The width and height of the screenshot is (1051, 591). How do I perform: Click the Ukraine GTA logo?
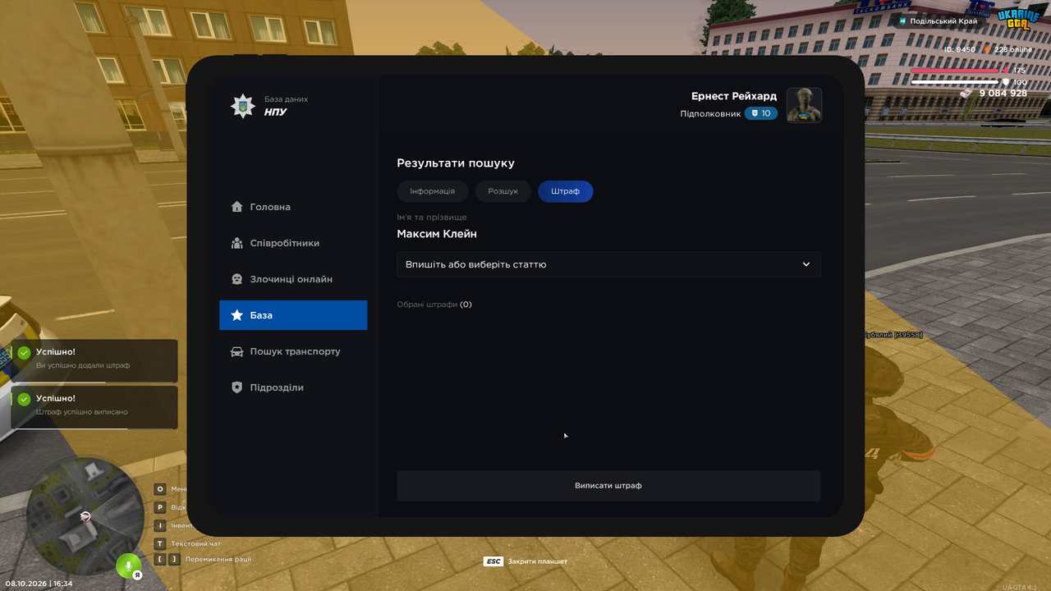coord(1018,20)
